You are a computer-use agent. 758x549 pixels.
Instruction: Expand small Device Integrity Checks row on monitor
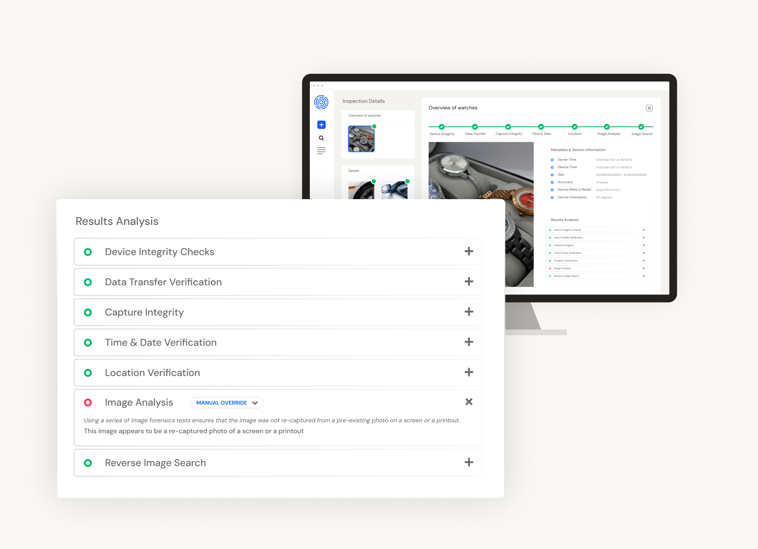coord(643,230)
